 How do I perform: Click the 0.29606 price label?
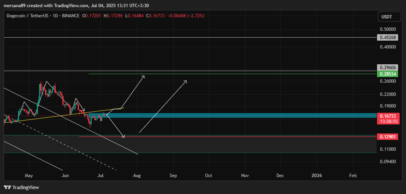click(387, 67)
